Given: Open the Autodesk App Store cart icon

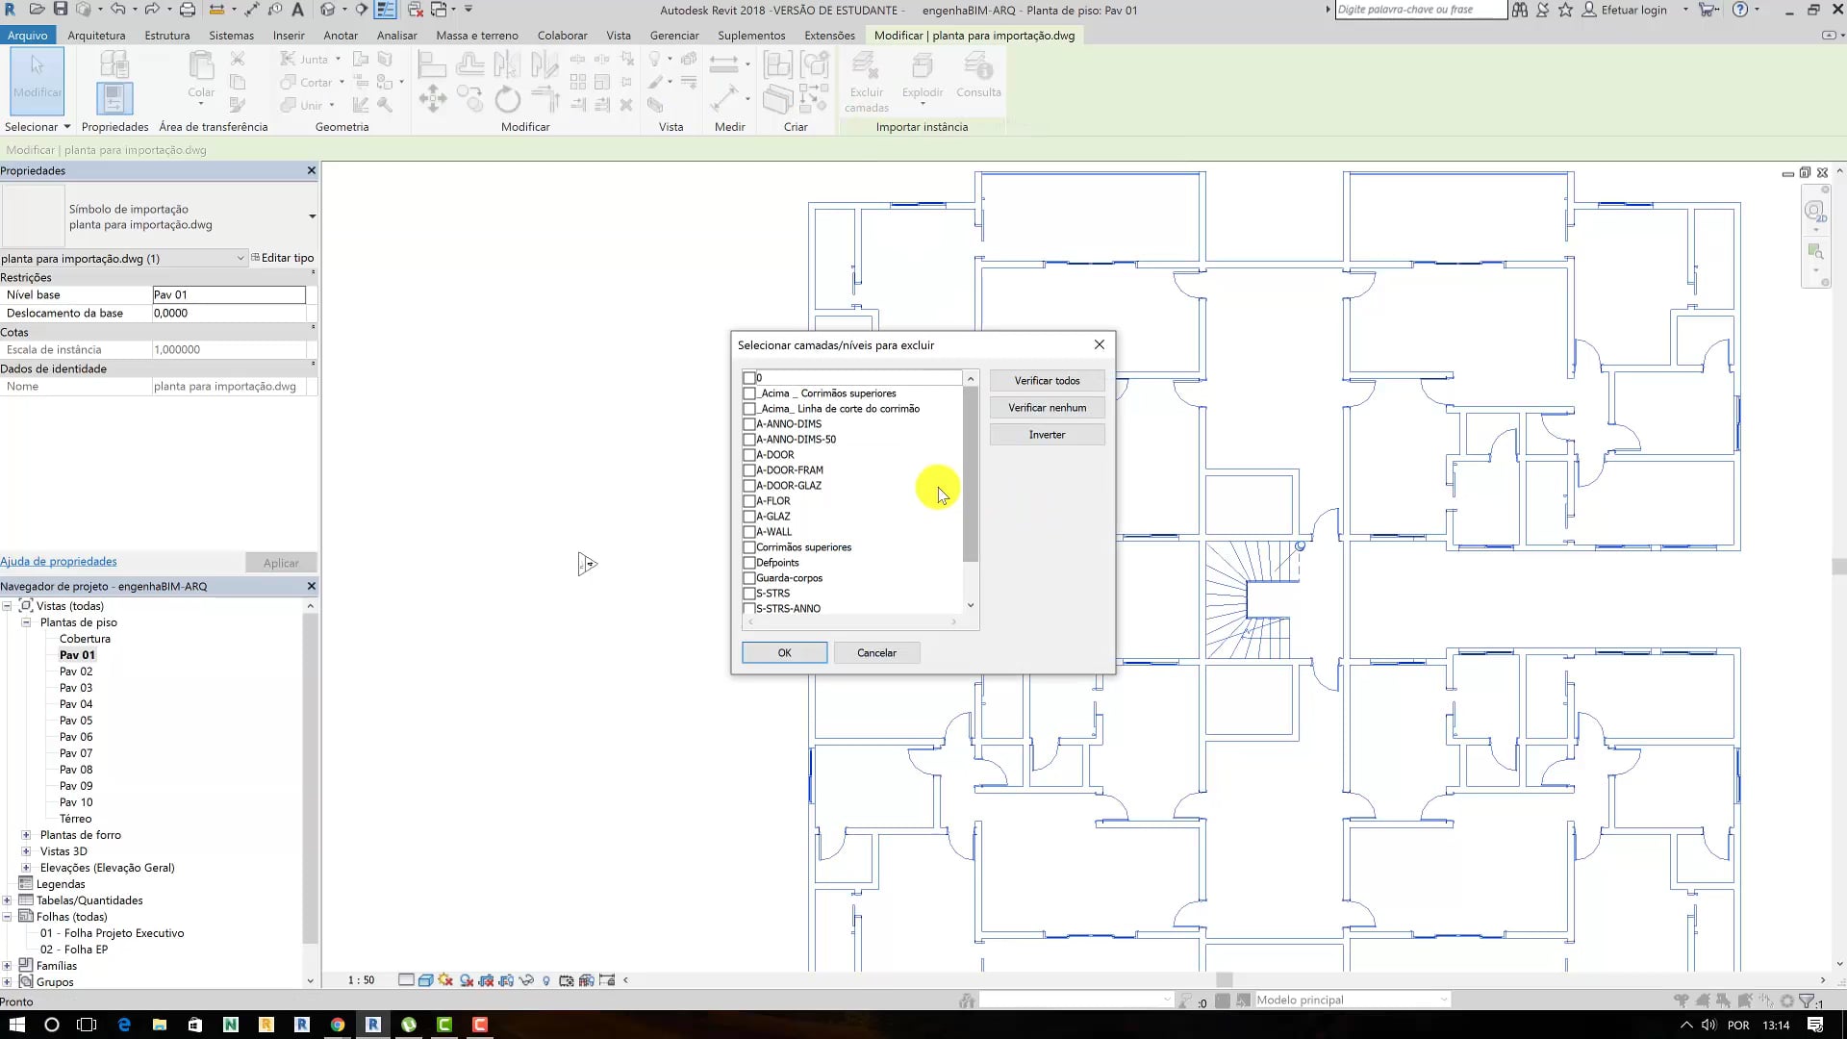Looking at the screenshot, I should 1708,10.
